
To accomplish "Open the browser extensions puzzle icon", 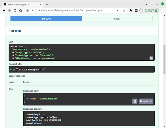I will [x=131, y=10].
